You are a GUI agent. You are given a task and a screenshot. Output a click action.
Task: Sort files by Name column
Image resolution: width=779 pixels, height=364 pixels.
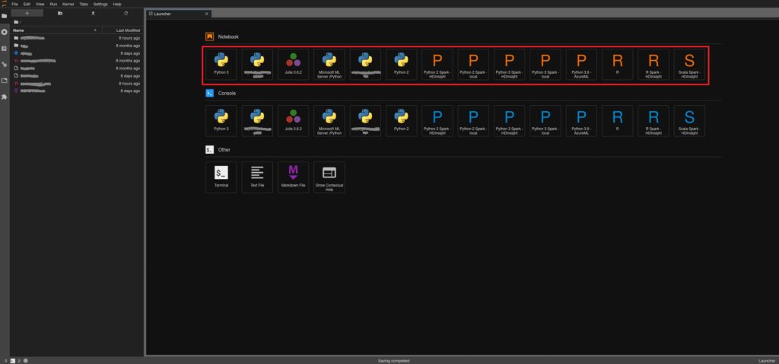(x=56, y=30)
